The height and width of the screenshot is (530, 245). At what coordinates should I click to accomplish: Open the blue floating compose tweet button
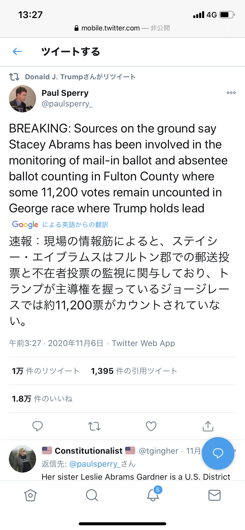tap(218, 454)
